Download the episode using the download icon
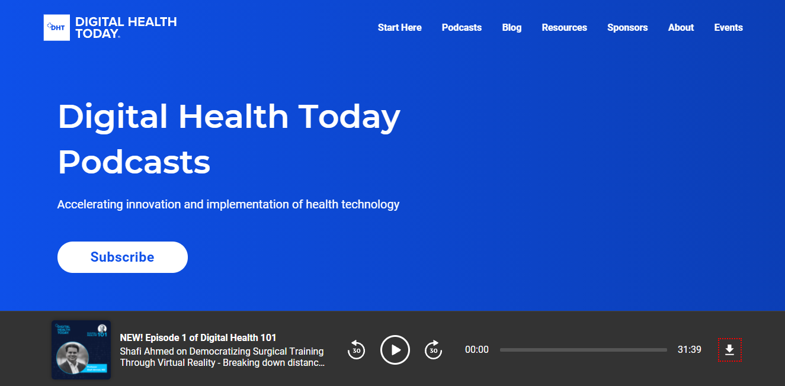This screenshot has width=785, height=386. click(x=730, y=350)
